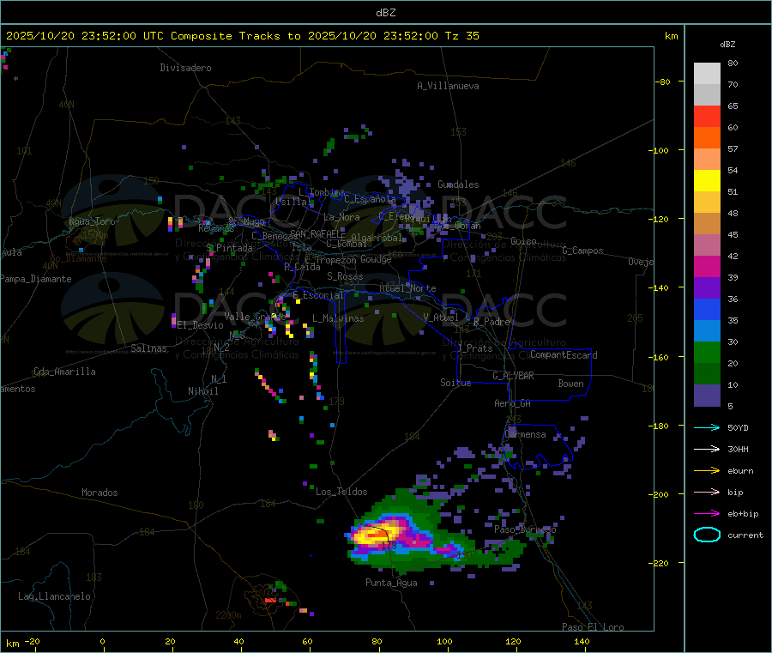This screenshot has width=772, height=653.
Task: Select the orange 57–60 dBZ swatch
Action: 707,138
